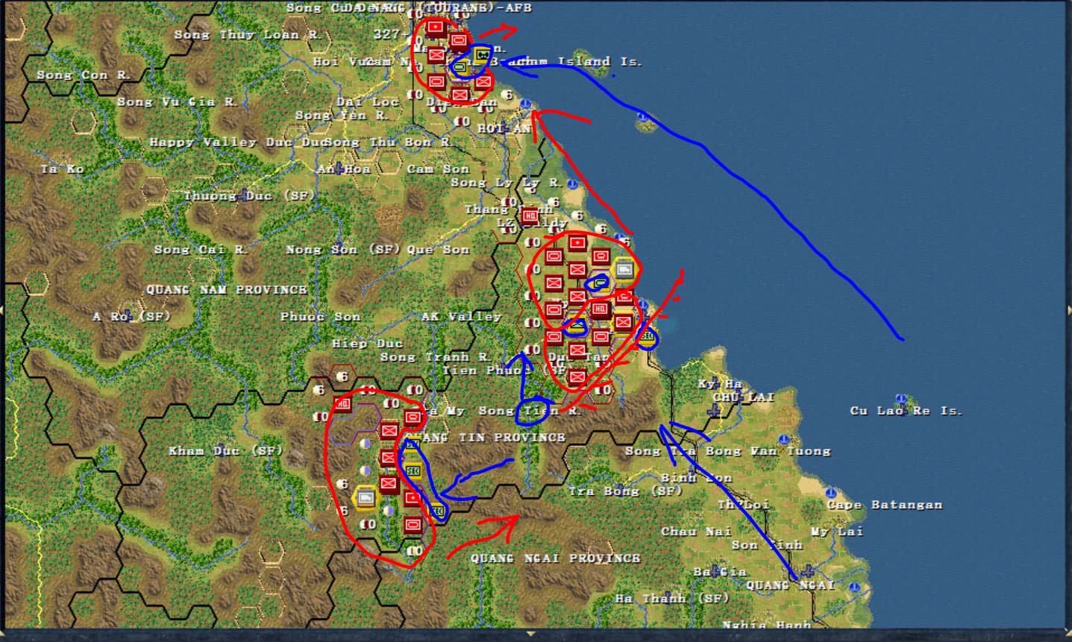Select the yellow armor unit below the barbell-symbol unit
Screen dimensions: 1072x642
[x=460, y=68]
